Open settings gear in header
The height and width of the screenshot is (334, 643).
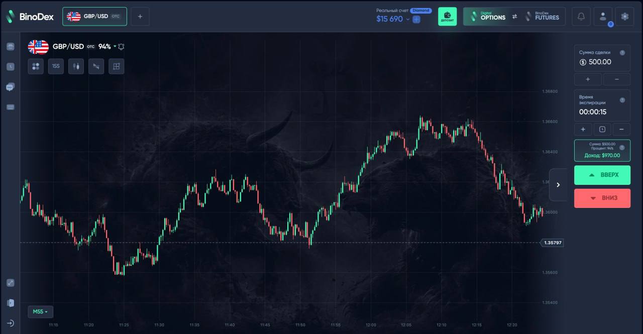pyautogui.click(x=625, y=17)
